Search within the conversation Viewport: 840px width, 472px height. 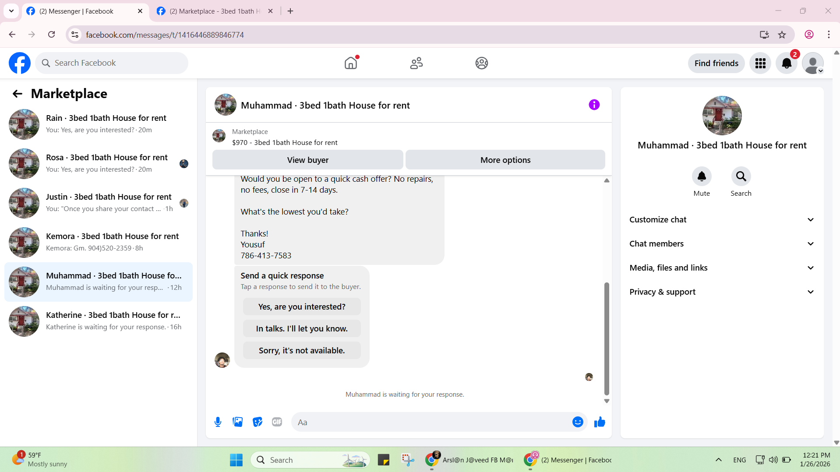pos(741,176)
